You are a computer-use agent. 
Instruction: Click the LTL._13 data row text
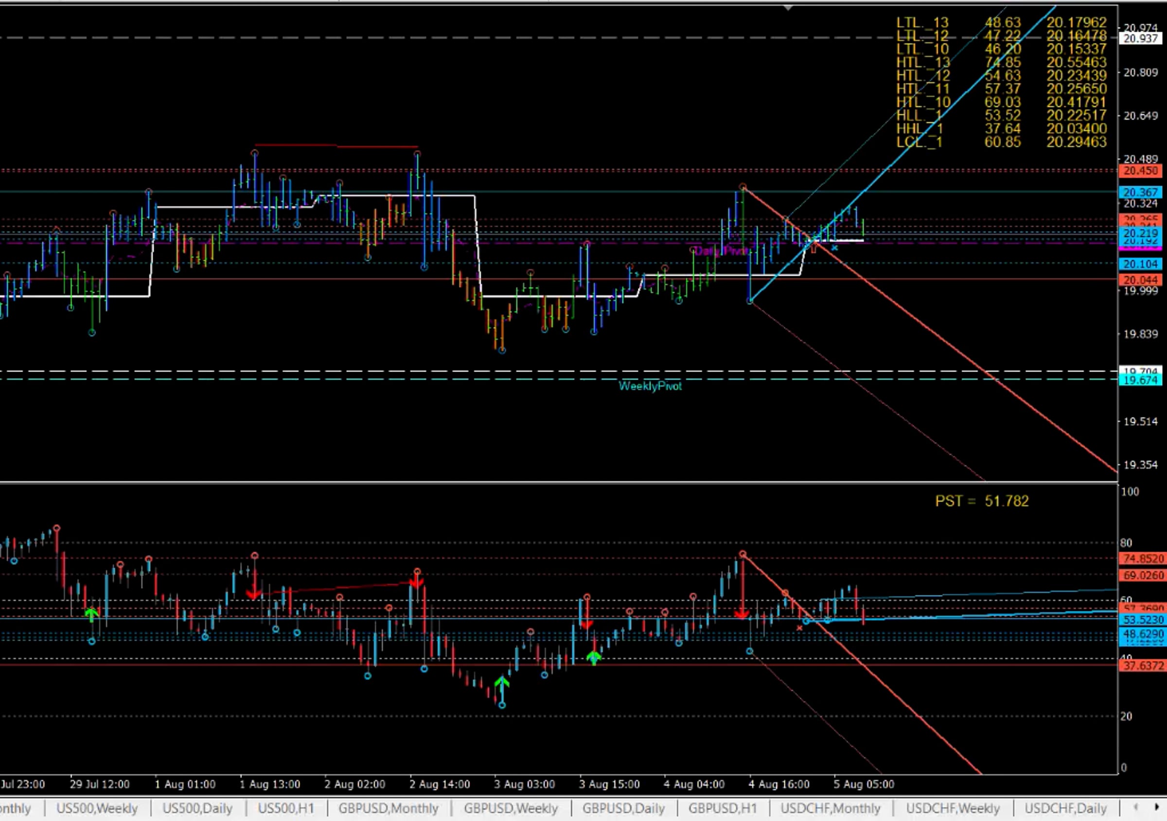[922, 22]
